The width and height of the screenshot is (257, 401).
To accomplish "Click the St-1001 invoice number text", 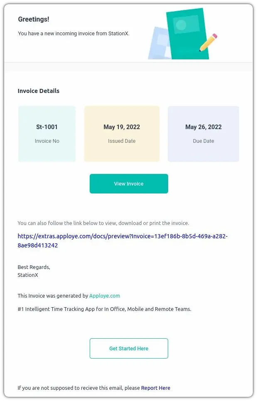I will [47, 127].
